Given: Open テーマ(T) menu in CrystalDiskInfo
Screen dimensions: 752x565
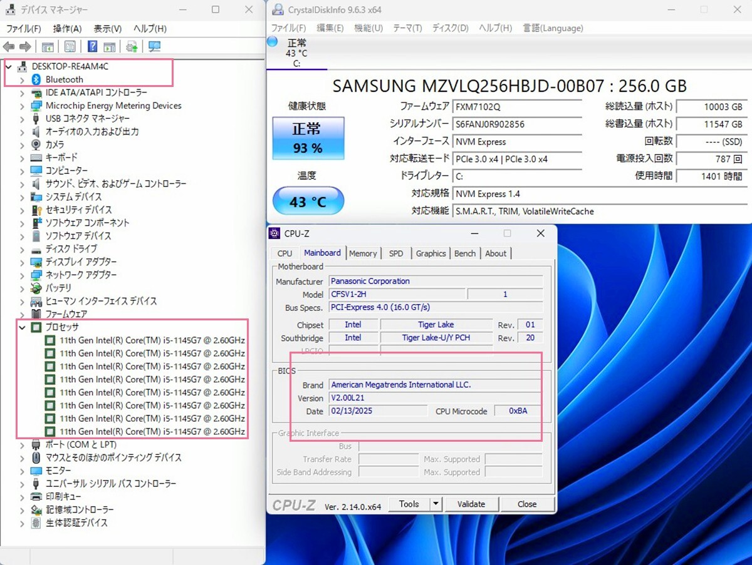Looking at the screenshot, I should 407,28.
